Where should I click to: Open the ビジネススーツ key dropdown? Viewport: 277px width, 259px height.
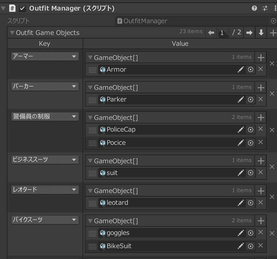click(45, 160)
